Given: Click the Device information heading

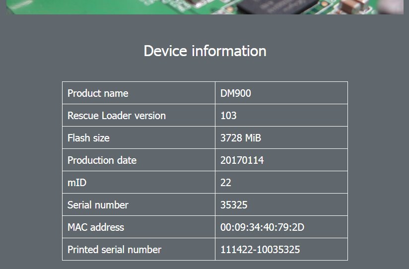Looking at the screenshot, I should 204,51.
